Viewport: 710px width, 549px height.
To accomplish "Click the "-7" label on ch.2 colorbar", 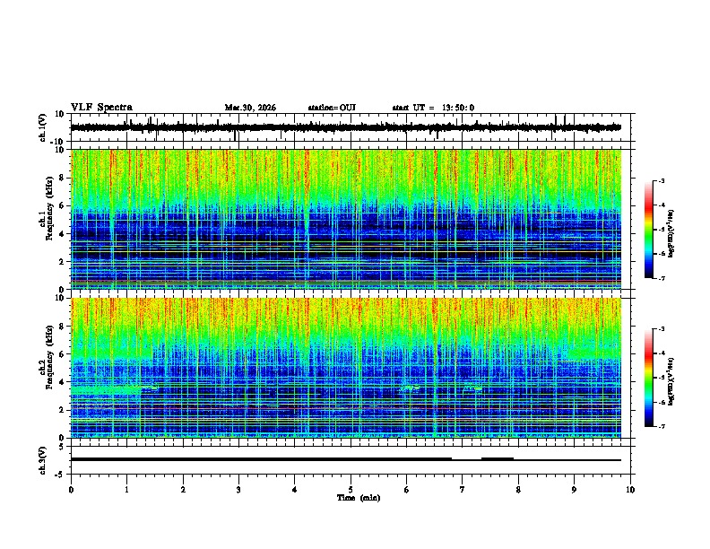I will (x=662, y=426).
